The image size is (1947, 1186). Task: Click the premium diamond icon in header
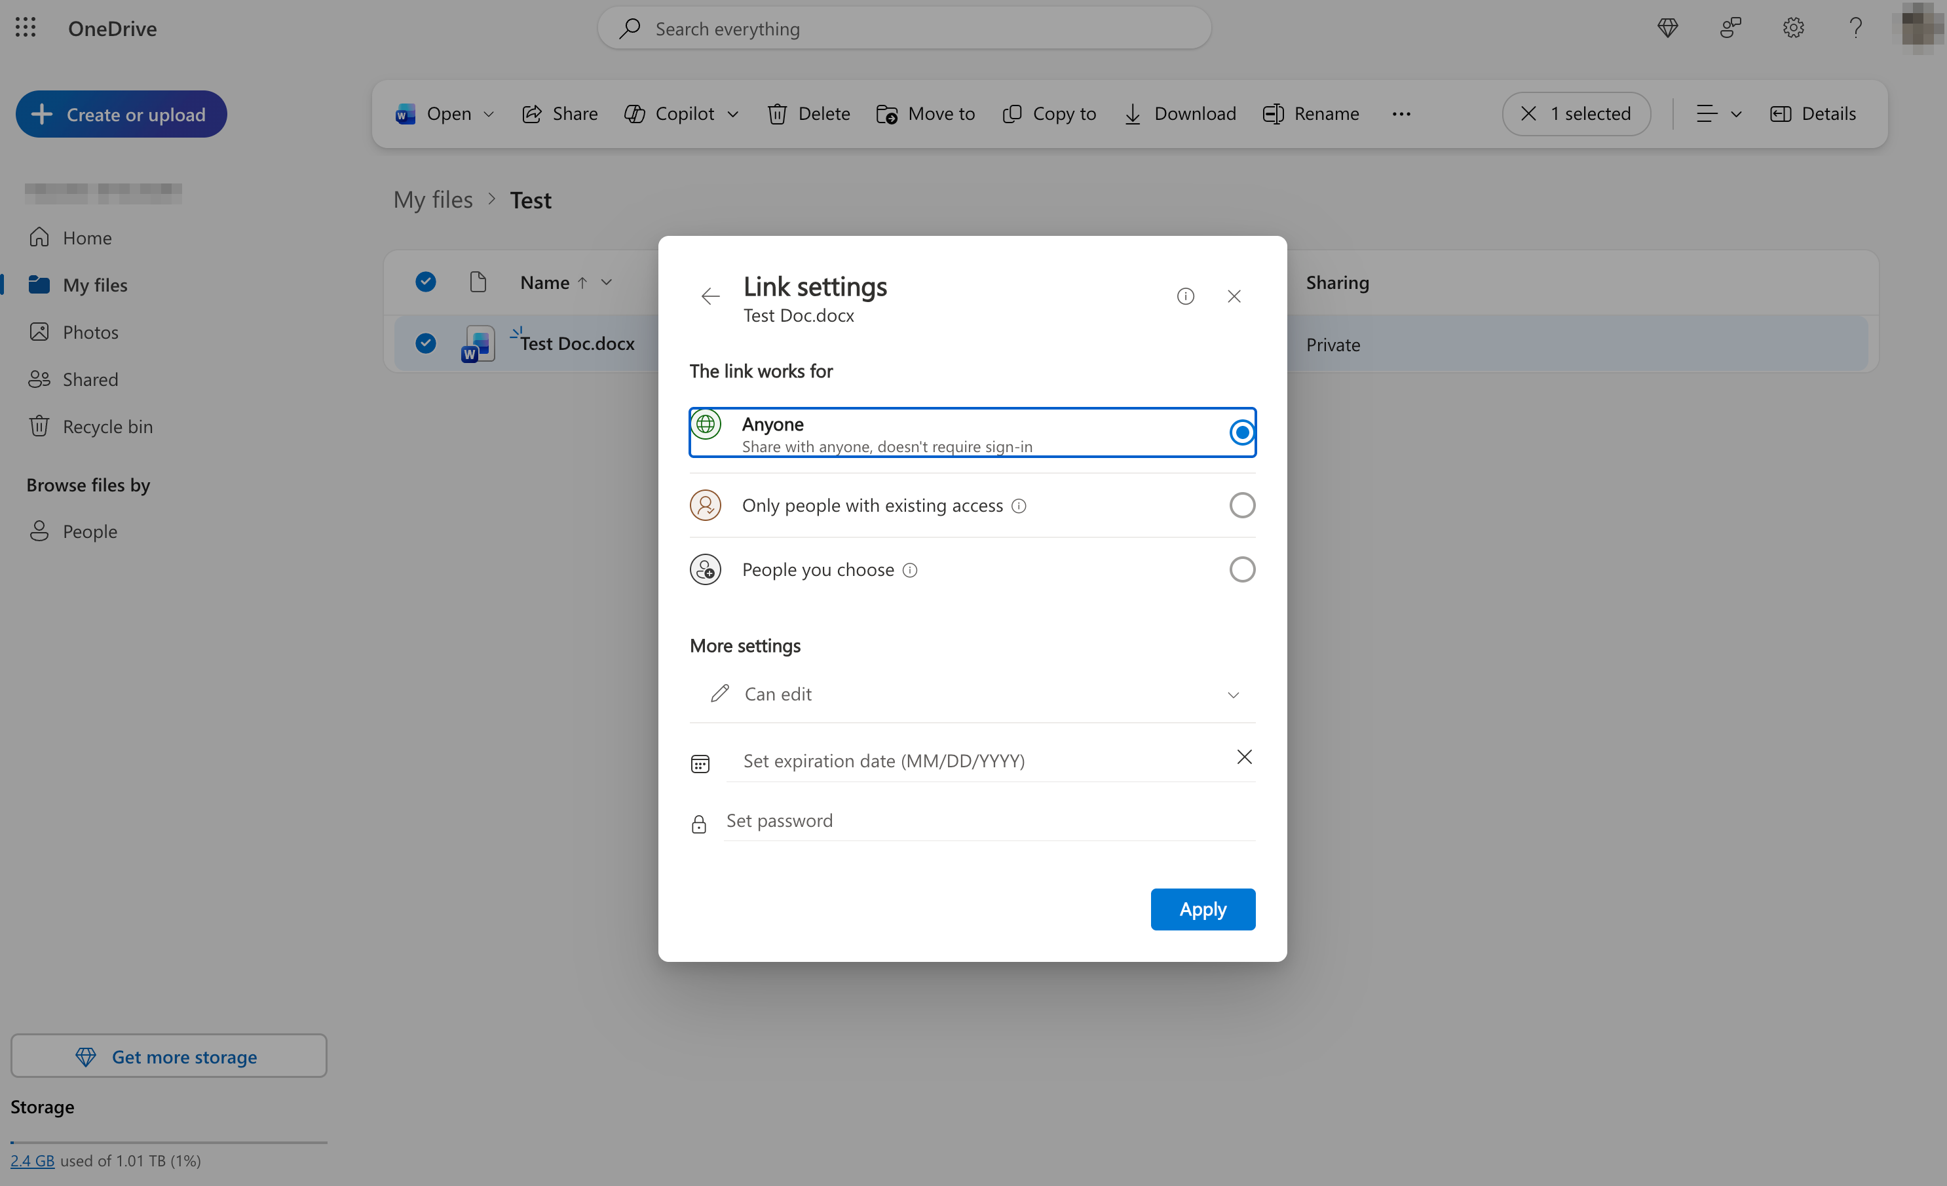click(1667, 28)
